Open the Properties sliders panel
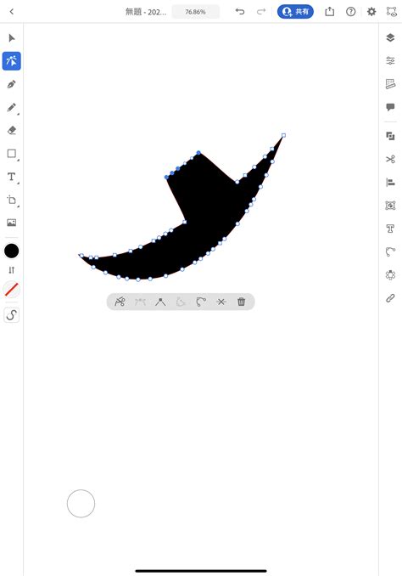The width and height of the screenshot is (402, 576). click(x=390, y=60)
